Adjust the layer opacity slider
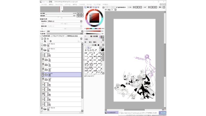206x116 pixels. pyautogui.click(x=65, y=34)
